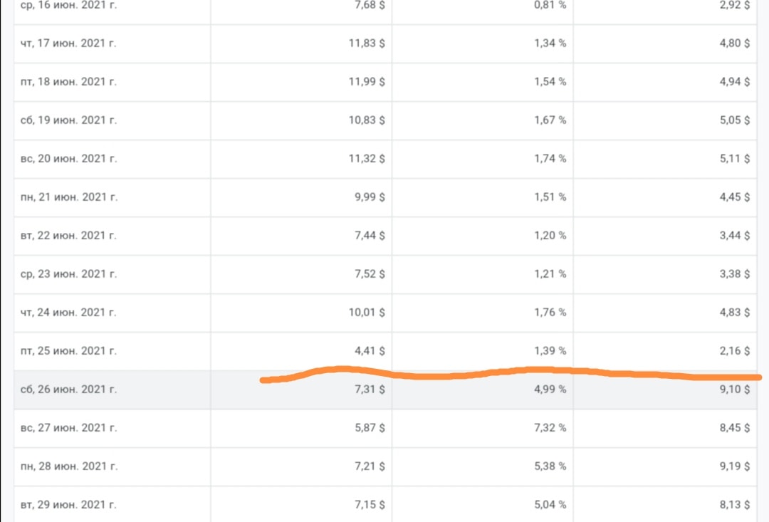
Task: Click the 4,45 $ value in the пн, 21 июн. row
Action: click(x=735, y=197)
